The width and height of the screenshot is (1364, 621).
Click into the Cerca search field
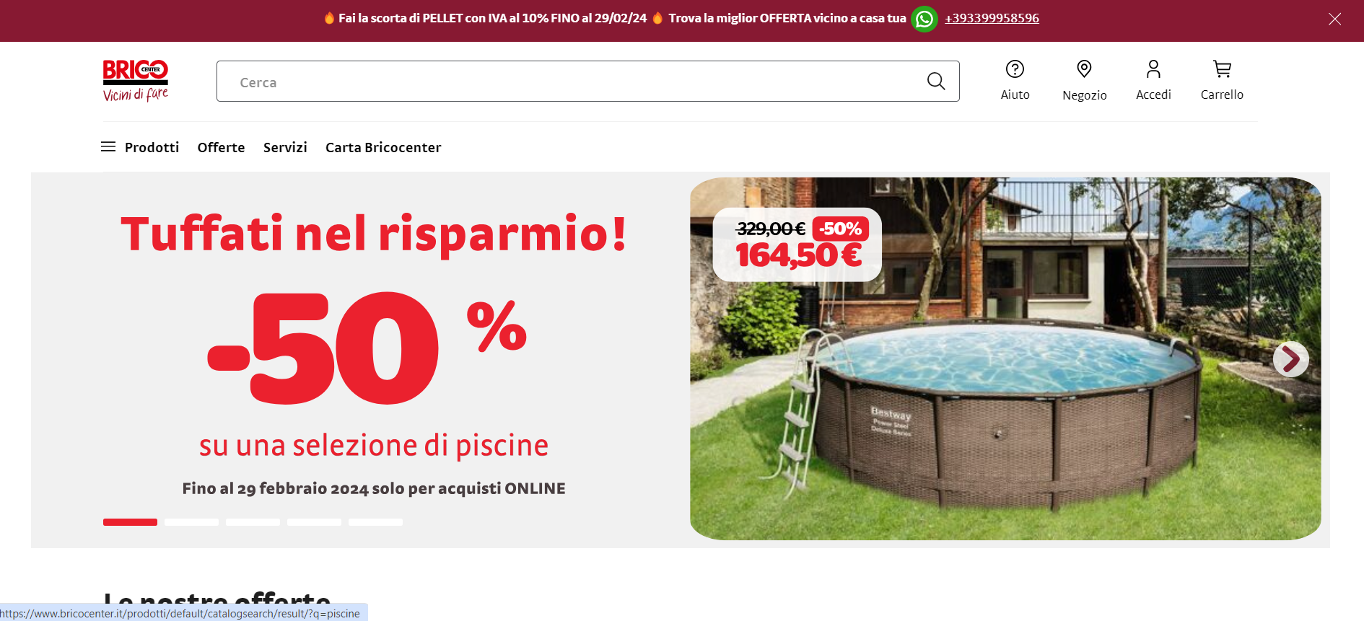click(x=570, y=82)
